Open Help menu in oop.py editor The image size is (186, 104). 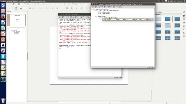[120, 7]
